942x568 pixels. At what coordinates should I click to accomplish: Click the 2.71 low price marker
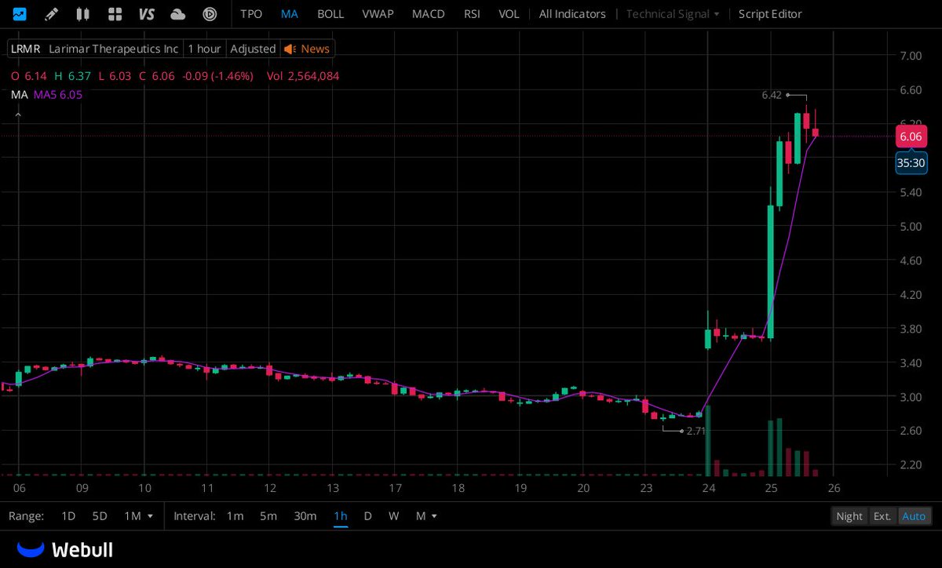point(696,431)
